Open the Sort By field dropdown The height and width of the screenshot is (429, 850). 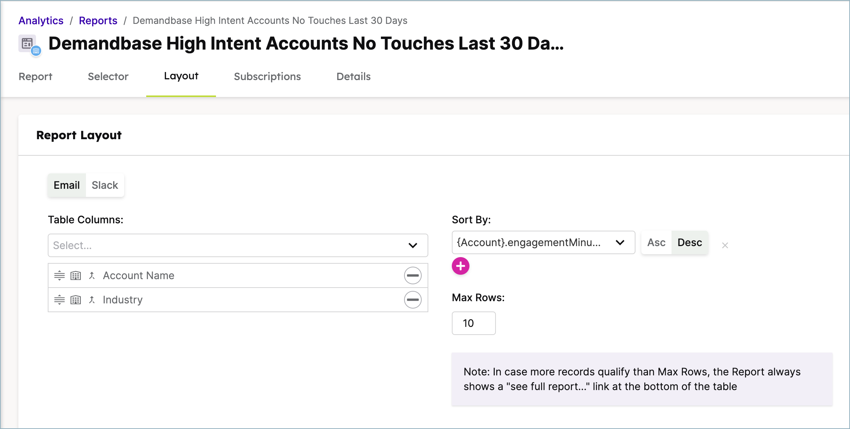pos(543,242)
